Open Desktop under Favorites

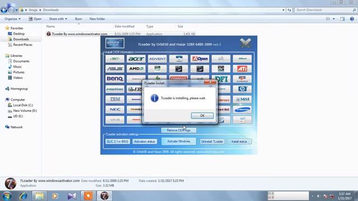18,33
